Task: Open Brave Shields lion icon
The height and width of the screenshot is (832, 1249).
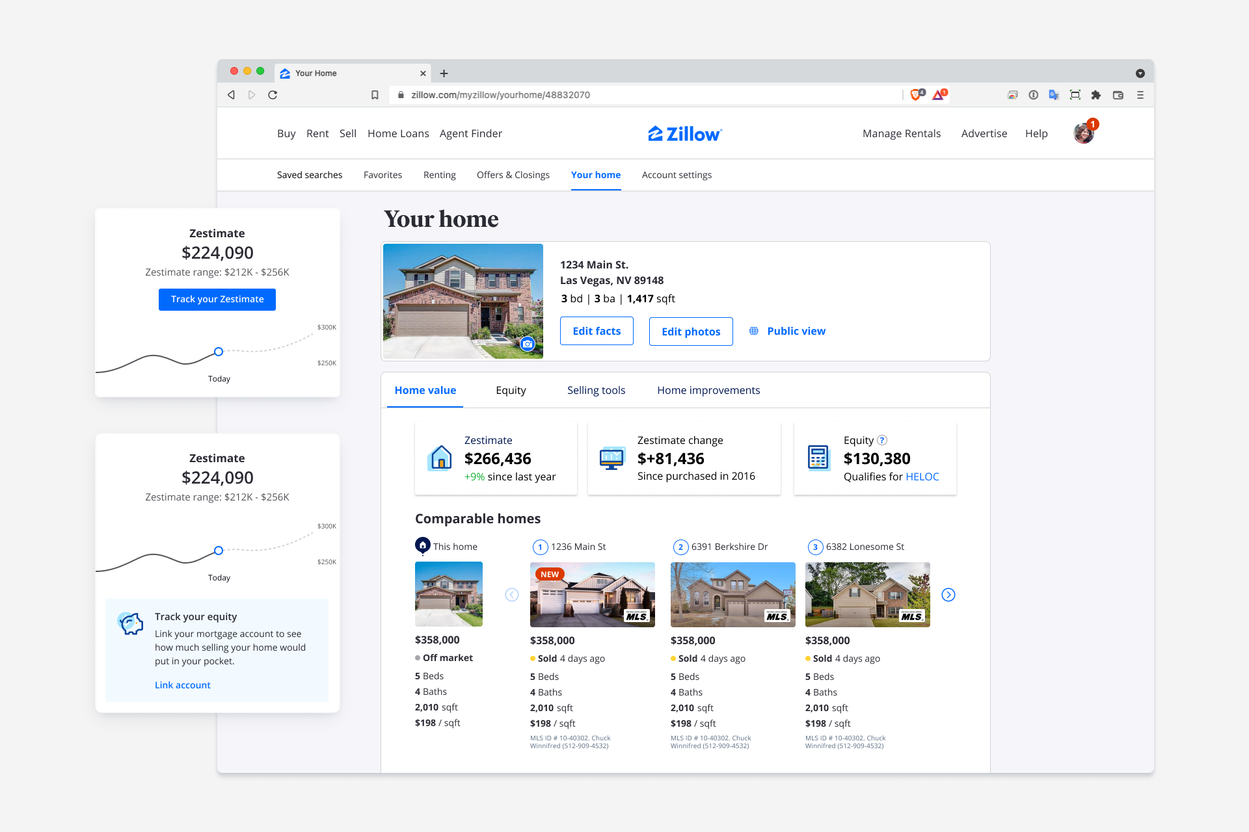Action: (x=917, y=94)
